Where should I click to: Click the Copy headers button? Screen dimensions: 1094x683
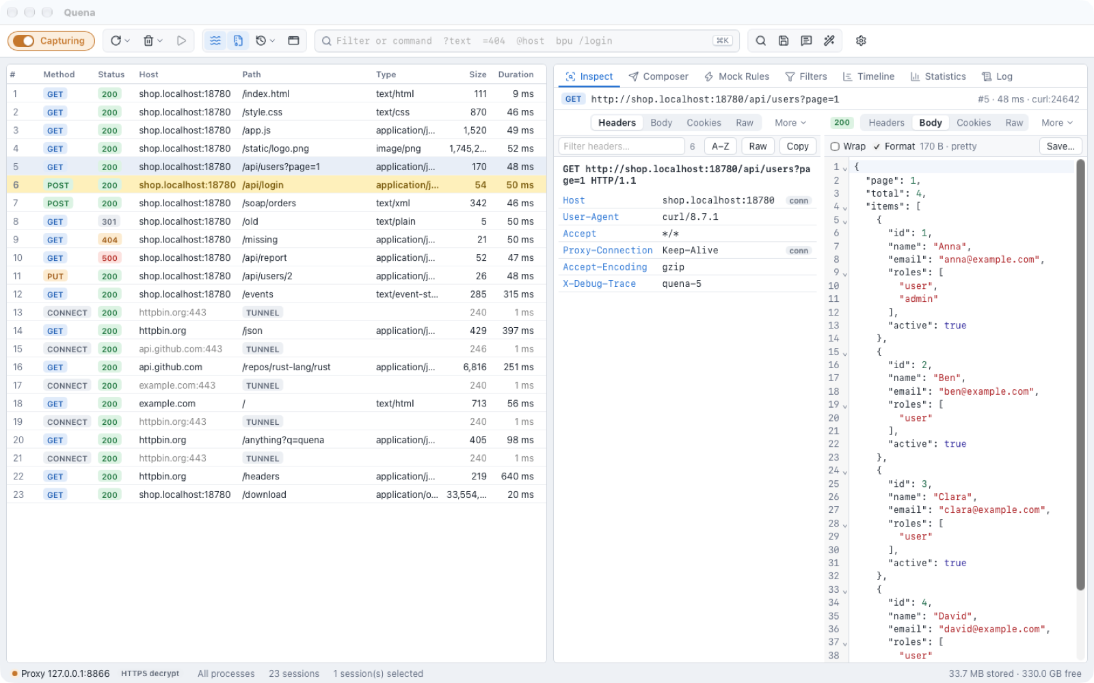(x=797, y=146)
